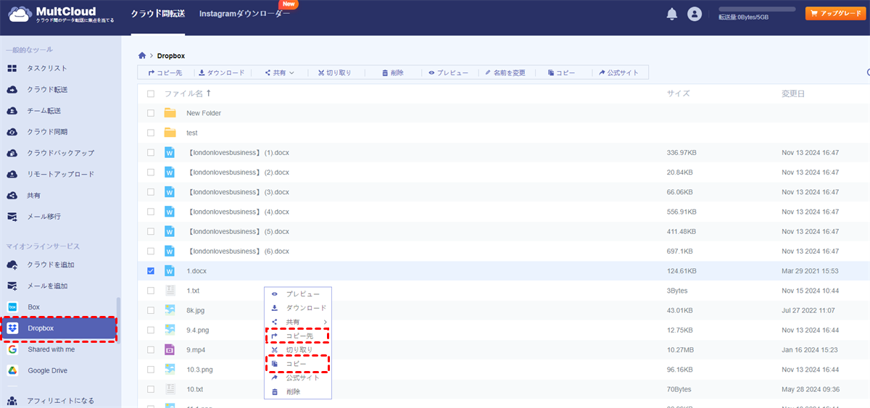Click the 変更日 column header
870x408 pixels.
tap(793, 93)
